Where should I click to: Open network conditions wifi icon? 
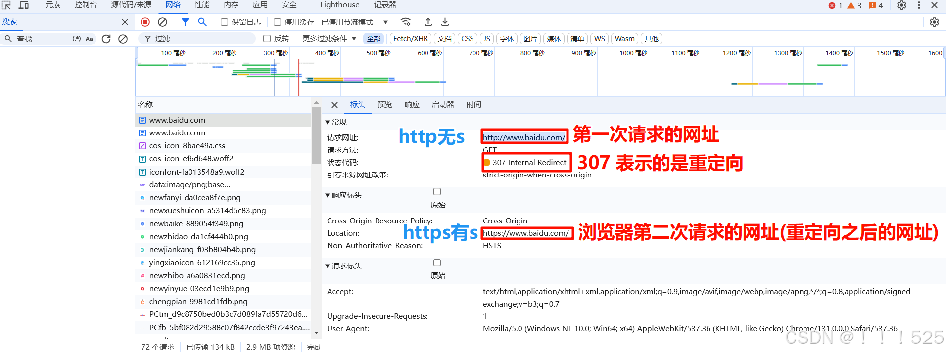(406, 22)
